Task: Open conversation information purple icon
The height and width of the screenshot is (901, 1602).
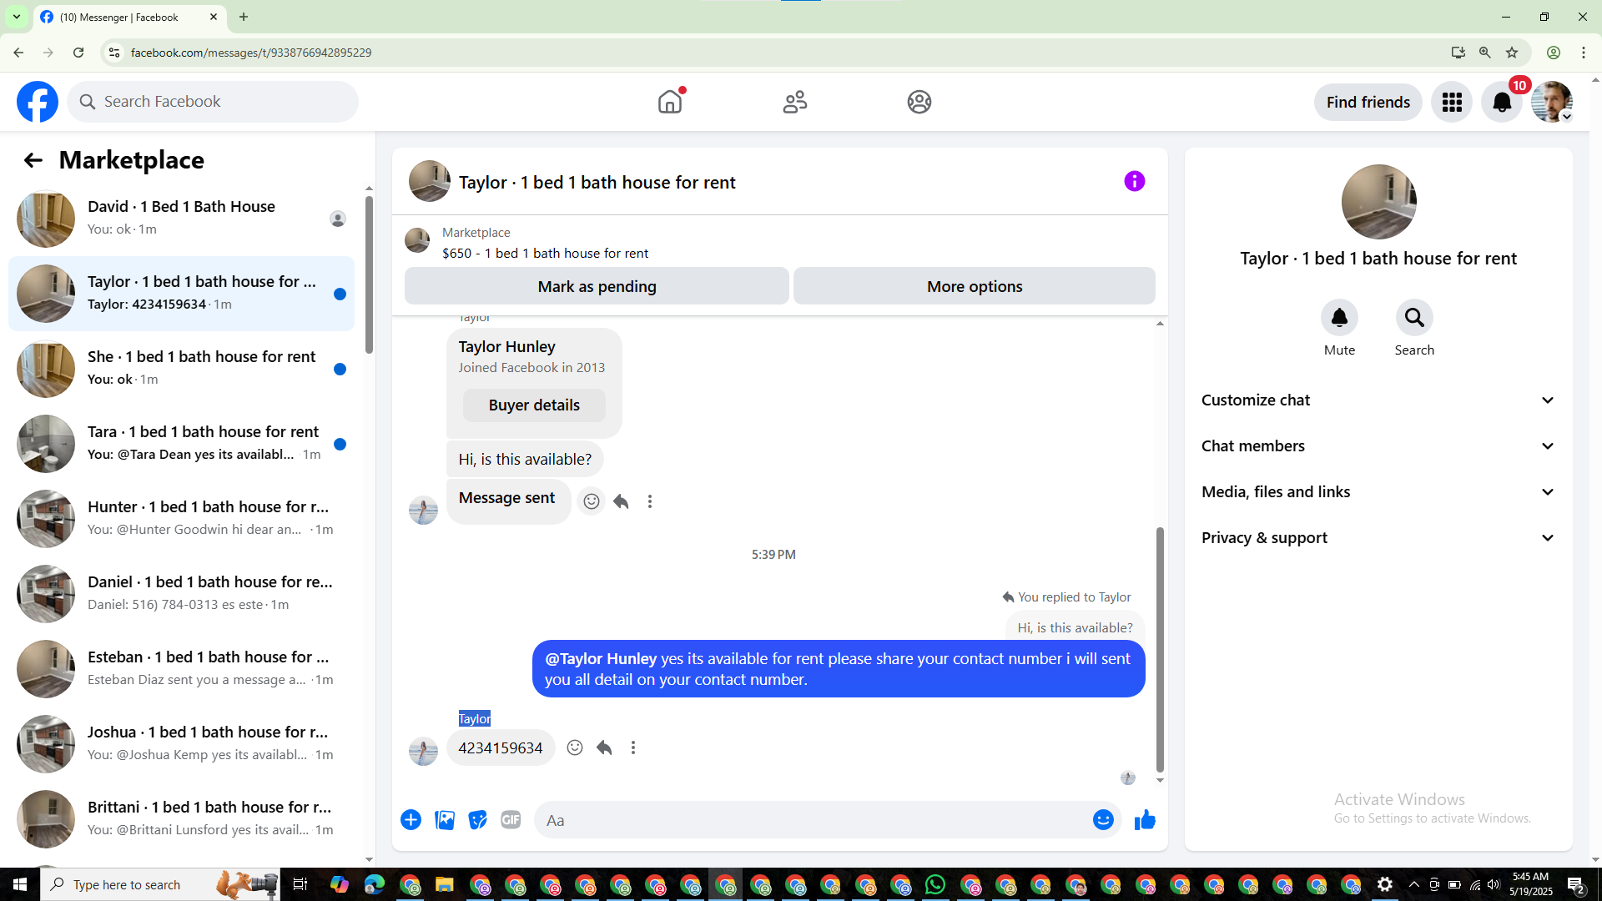Action: pyautogui.click(x=1135, y=181)
